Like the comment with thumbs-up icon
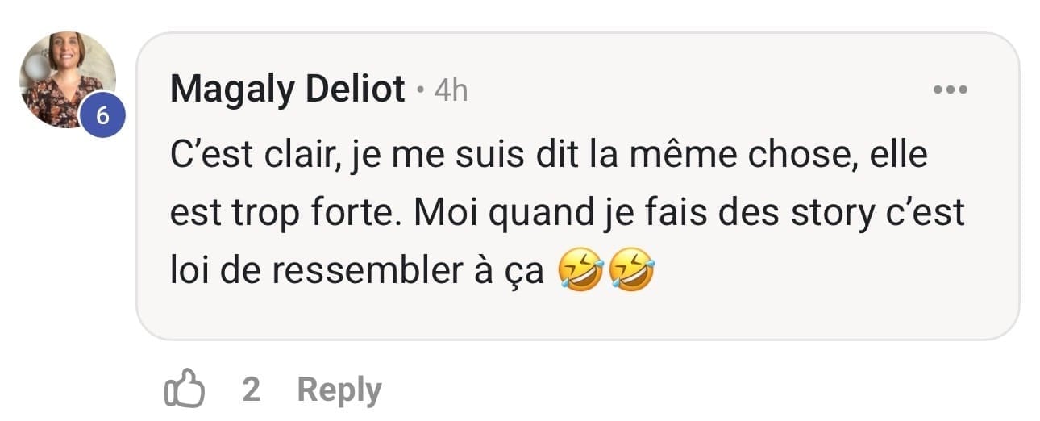The image size is (1040, 421). [184, 390]
